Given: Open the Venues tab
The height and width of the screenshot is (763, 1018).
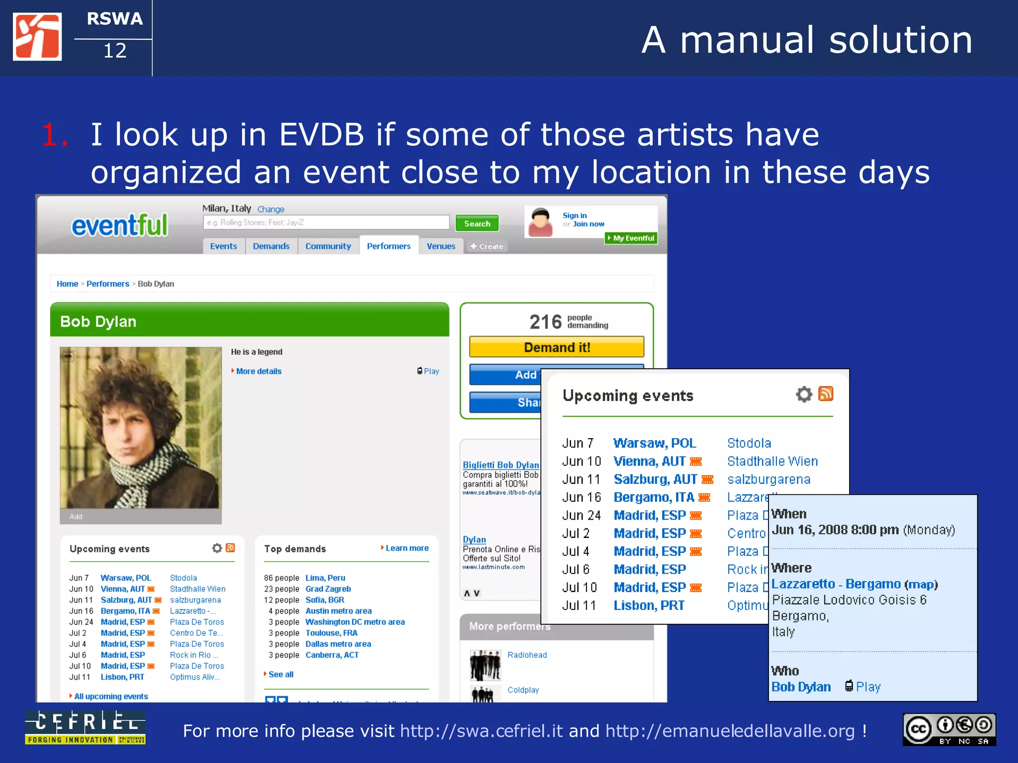Looking at the screenshot, I should point(441,246).
